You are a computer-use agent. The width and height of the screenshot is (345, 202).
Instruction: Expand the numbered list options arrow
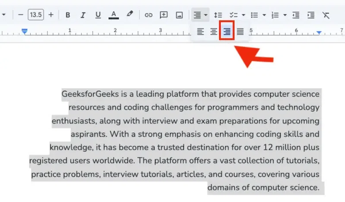pos(285,15)
